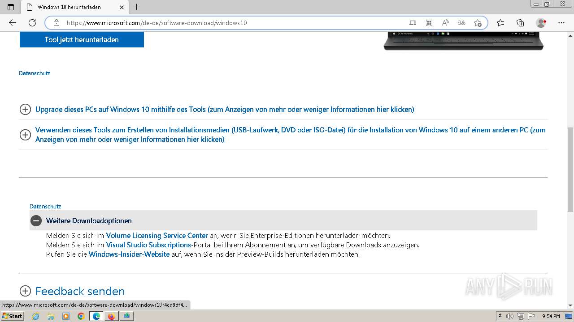Open 'Visual Studio Subscriptions' link
This screenshot has height=322, width=574.
click(x=148, y=245)
